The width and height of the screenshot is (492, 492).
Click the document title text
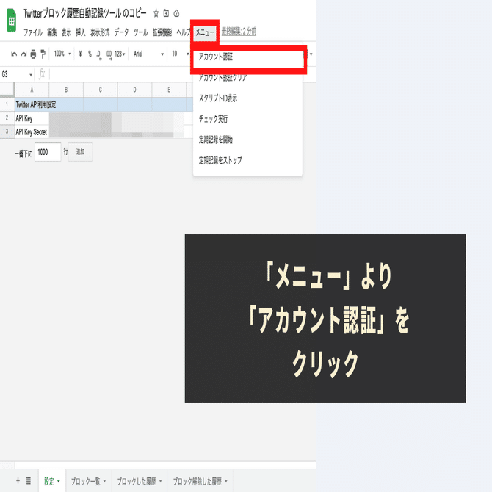tap(84, 13)
